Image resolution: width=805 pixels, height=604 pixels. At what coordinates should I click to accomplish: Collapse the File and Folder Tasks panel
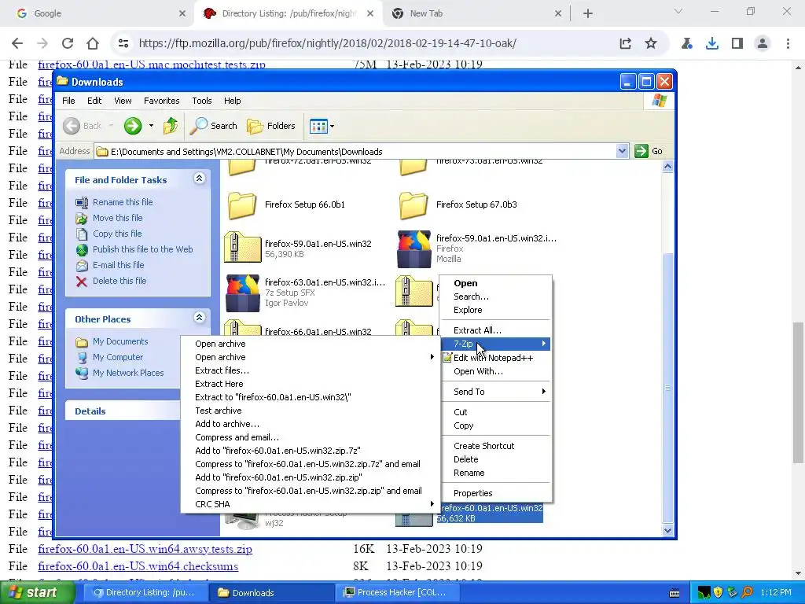(199, 179)
